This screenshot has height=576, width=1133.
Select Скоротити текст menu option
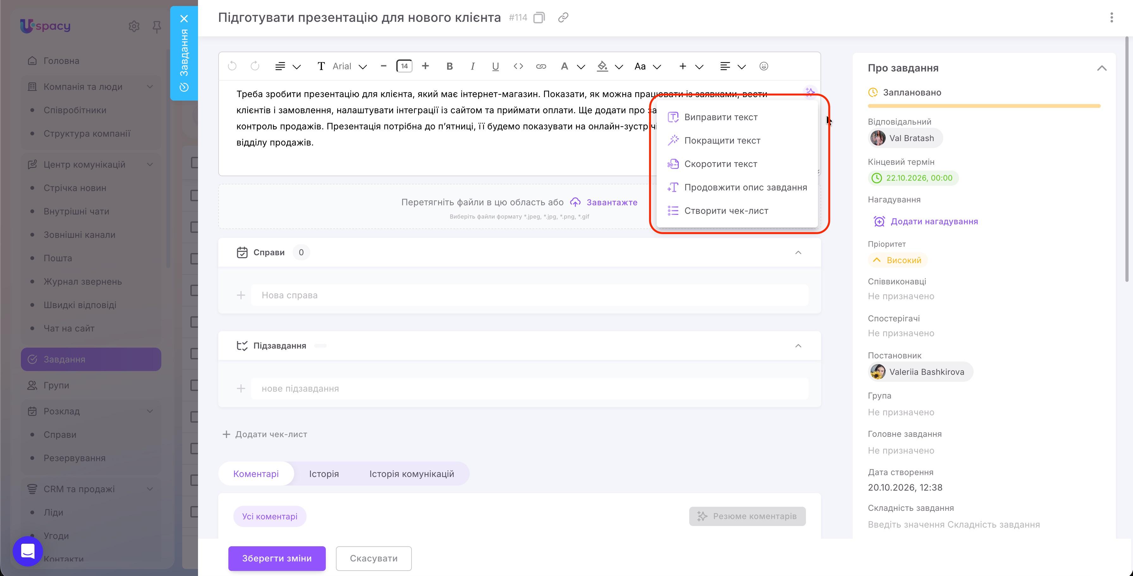click(x=737, y=164)
